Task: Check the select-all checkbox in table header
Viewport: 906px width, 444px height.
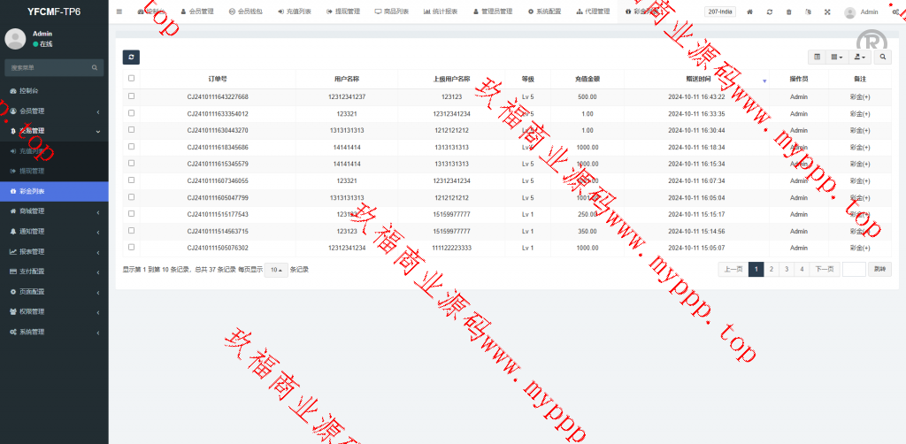Action: coord(131,79)
